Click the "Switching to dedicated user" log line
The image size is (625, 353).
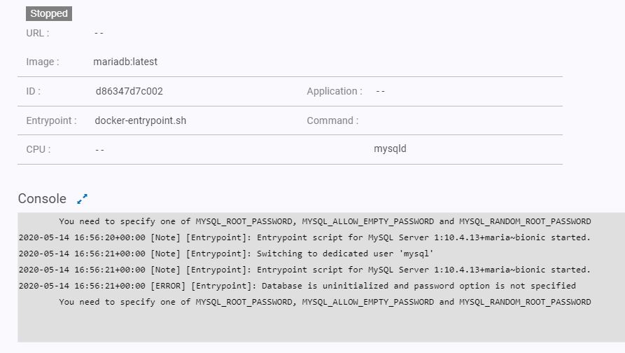tap(226, 254)
